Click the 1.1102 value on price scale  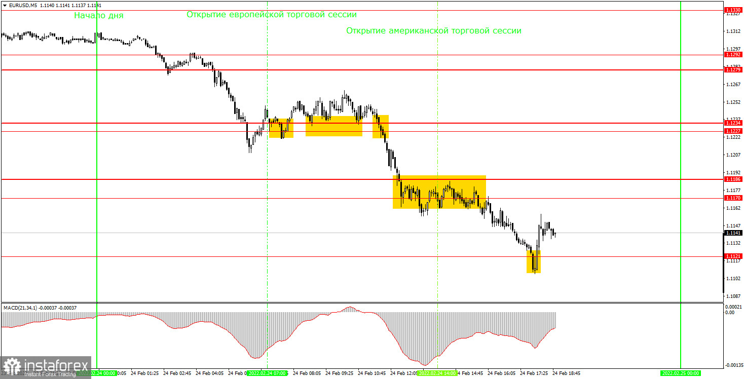tap(732, 278)
